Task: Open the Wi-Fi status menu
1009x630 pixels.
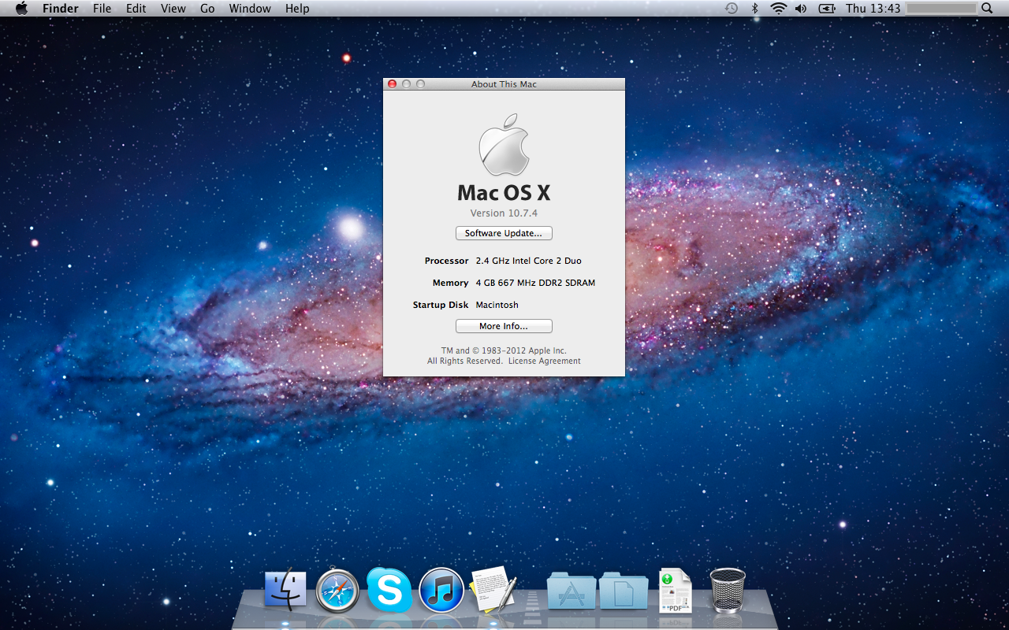Action: pyautogui.click(x=779, y=9)
